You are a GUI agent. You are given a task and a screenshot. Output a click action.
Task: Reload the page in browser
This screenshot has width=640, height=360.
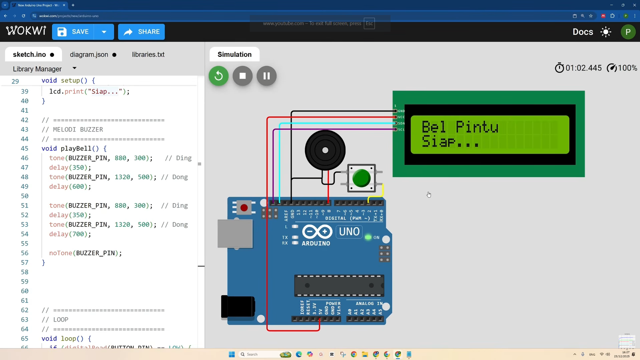click(x=24, y=16)
